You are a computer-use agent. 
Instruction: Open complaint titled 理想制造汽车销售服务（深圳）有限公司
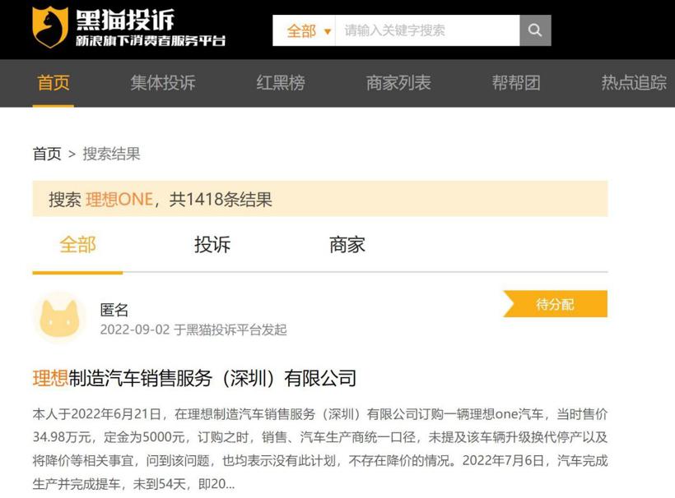[194, 379]
